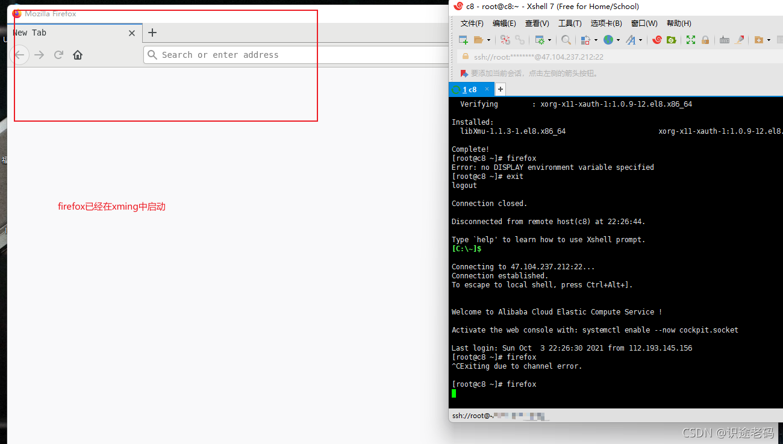Launch Xmanager red swirl icon
Viewport: 783px width, 444px height.
tap(657, 40)
